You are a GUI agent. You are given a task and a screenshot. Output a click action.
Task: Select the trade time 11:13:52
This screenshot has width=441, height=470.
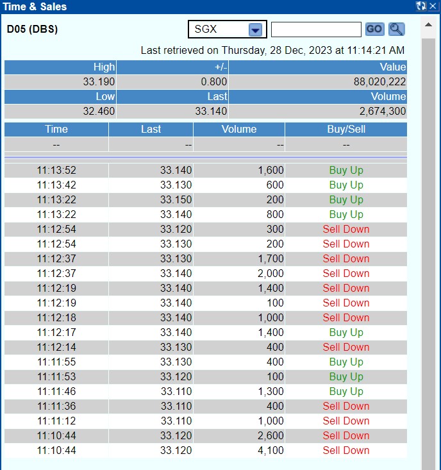click(56, 171)
